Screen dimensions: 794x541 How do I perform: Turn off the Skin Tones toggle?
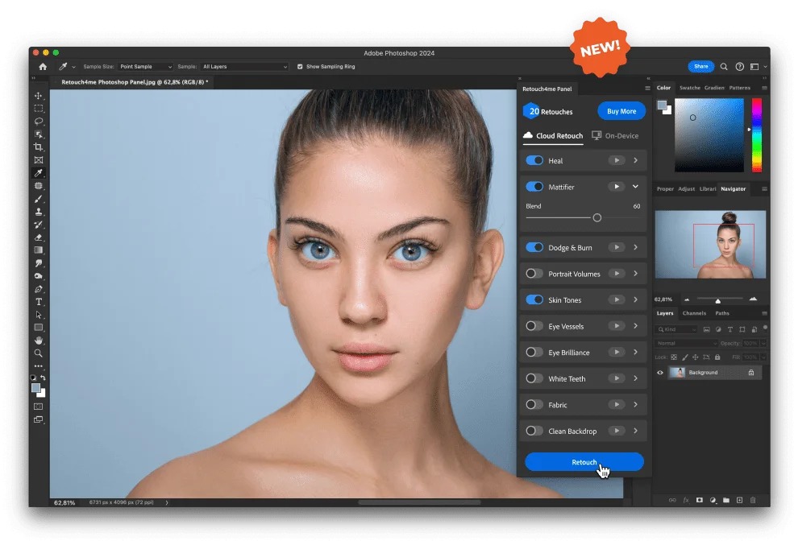[x=534, y=299]
